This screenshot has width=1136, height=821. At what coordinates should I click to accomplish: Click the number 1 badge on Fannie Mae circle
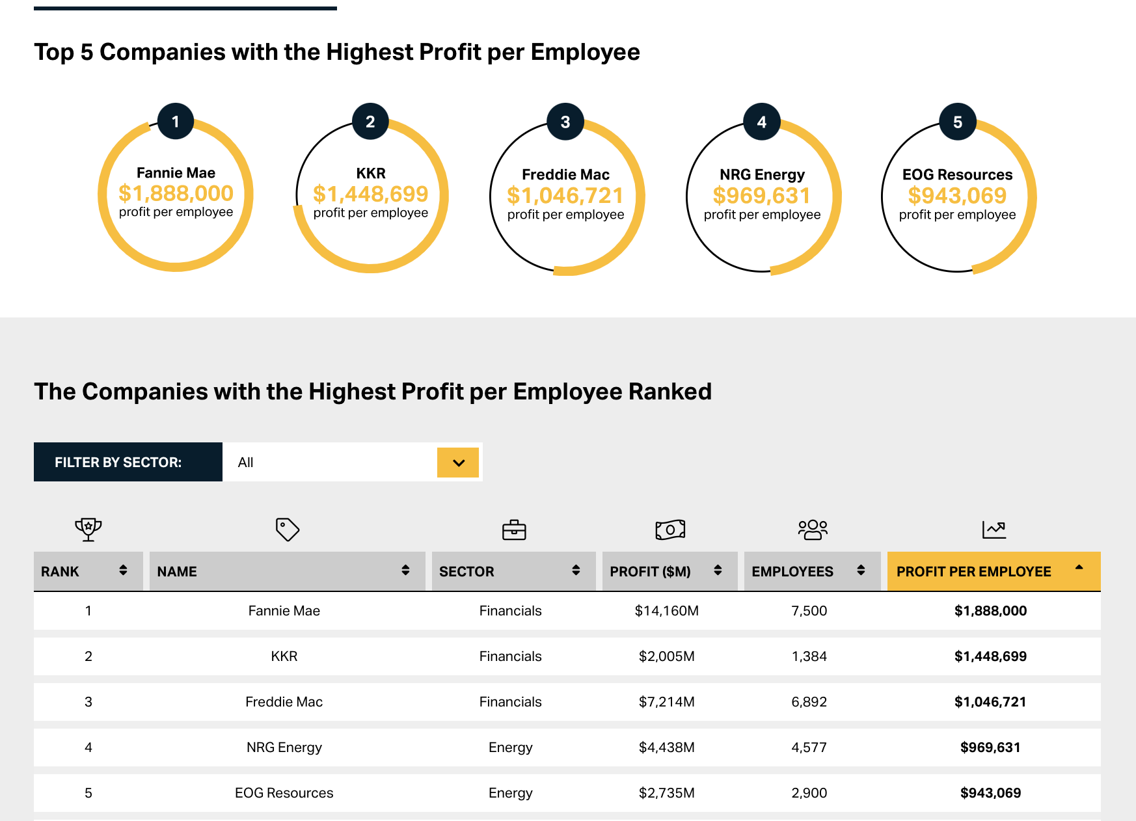point(176,121)
